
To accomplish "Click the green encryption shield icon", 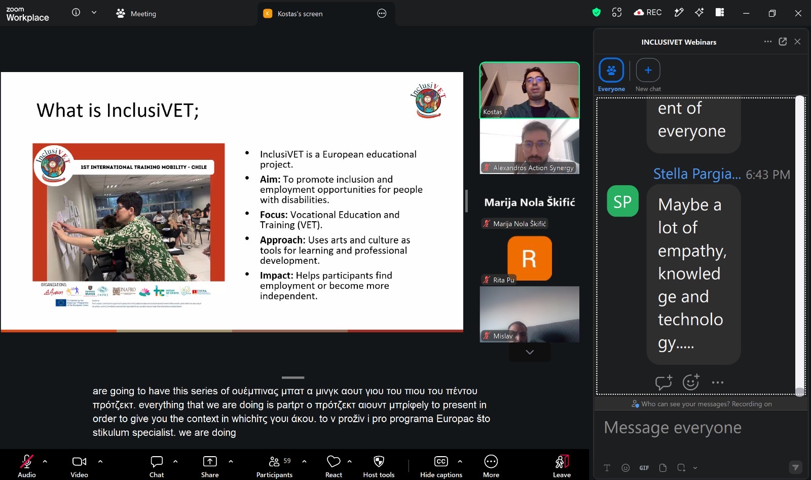I will click(x=597, y=12).
